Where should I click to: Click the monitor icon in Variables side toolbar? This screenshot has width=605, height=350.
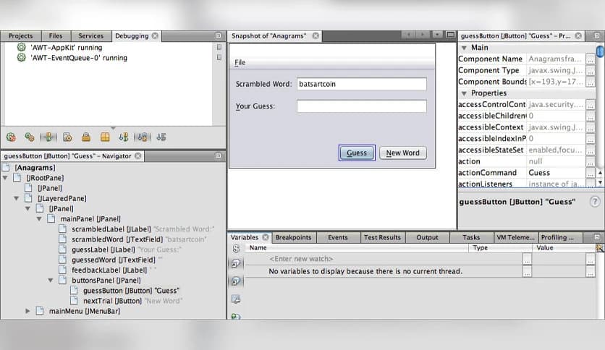pyautogui.click(x=236, y=299)
